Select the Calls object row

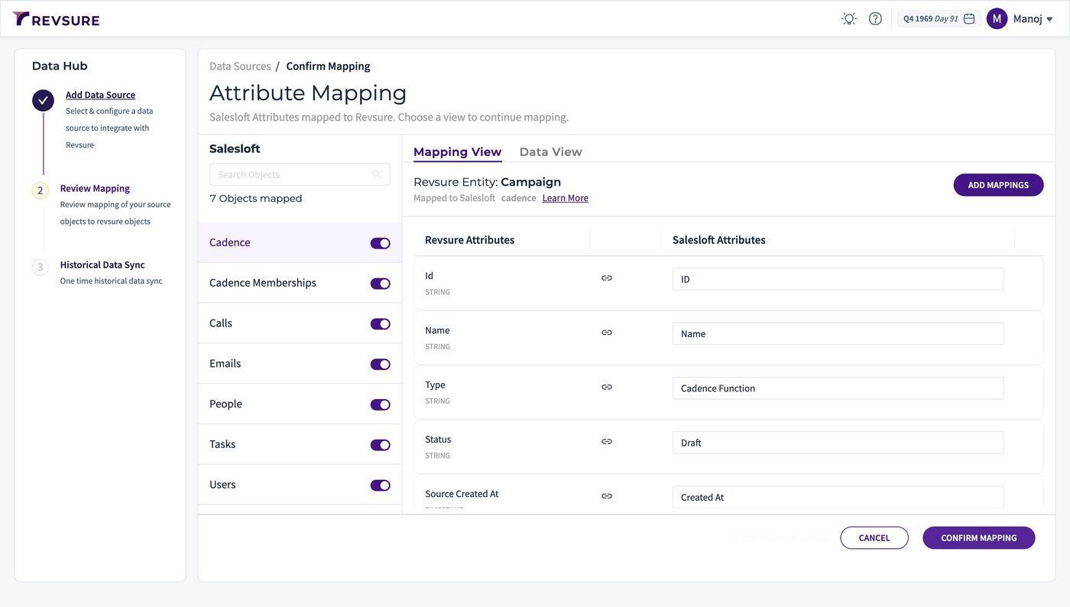click(x=300, y=323)
